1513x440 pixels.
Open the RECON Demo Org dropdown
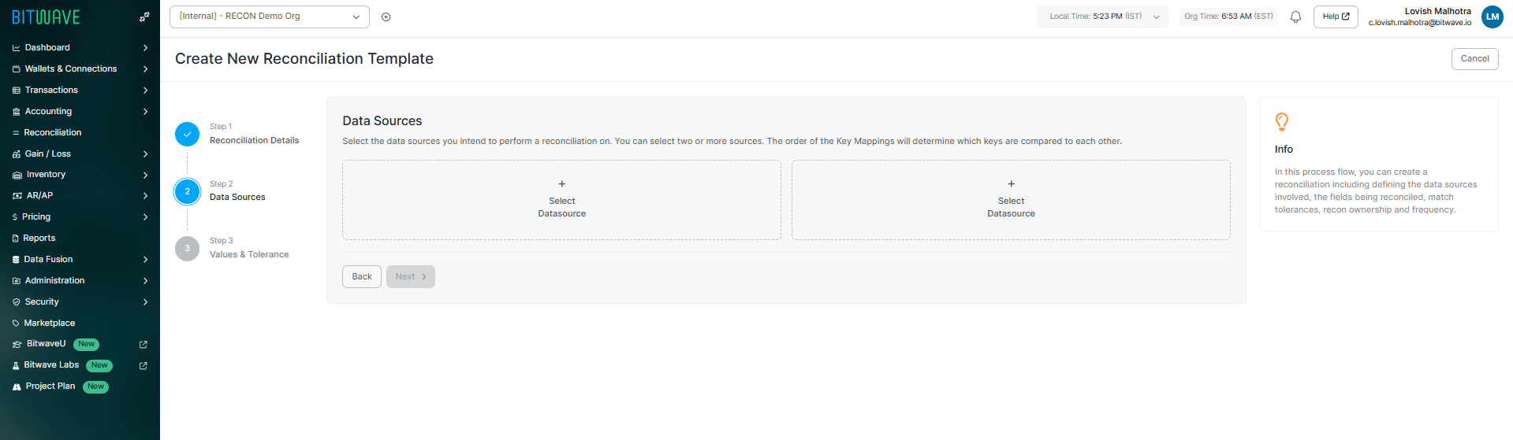tap(270, 17)
